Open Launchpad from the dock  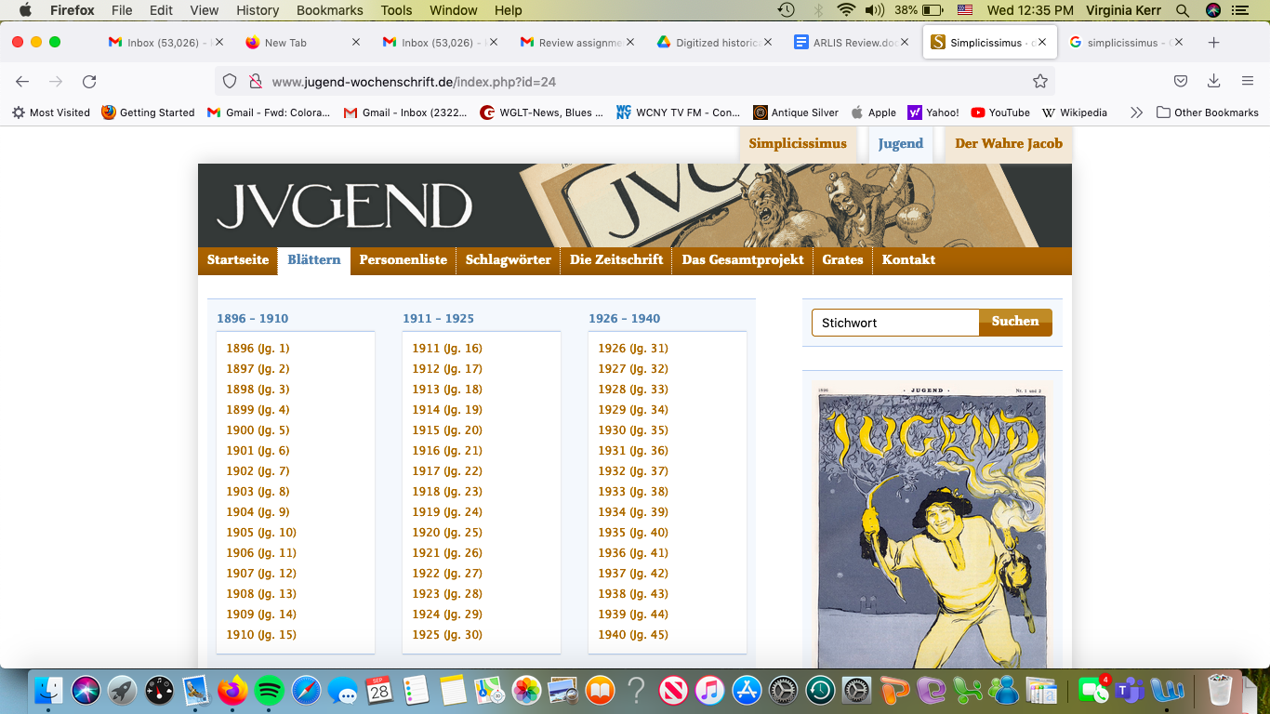(123, 690)
